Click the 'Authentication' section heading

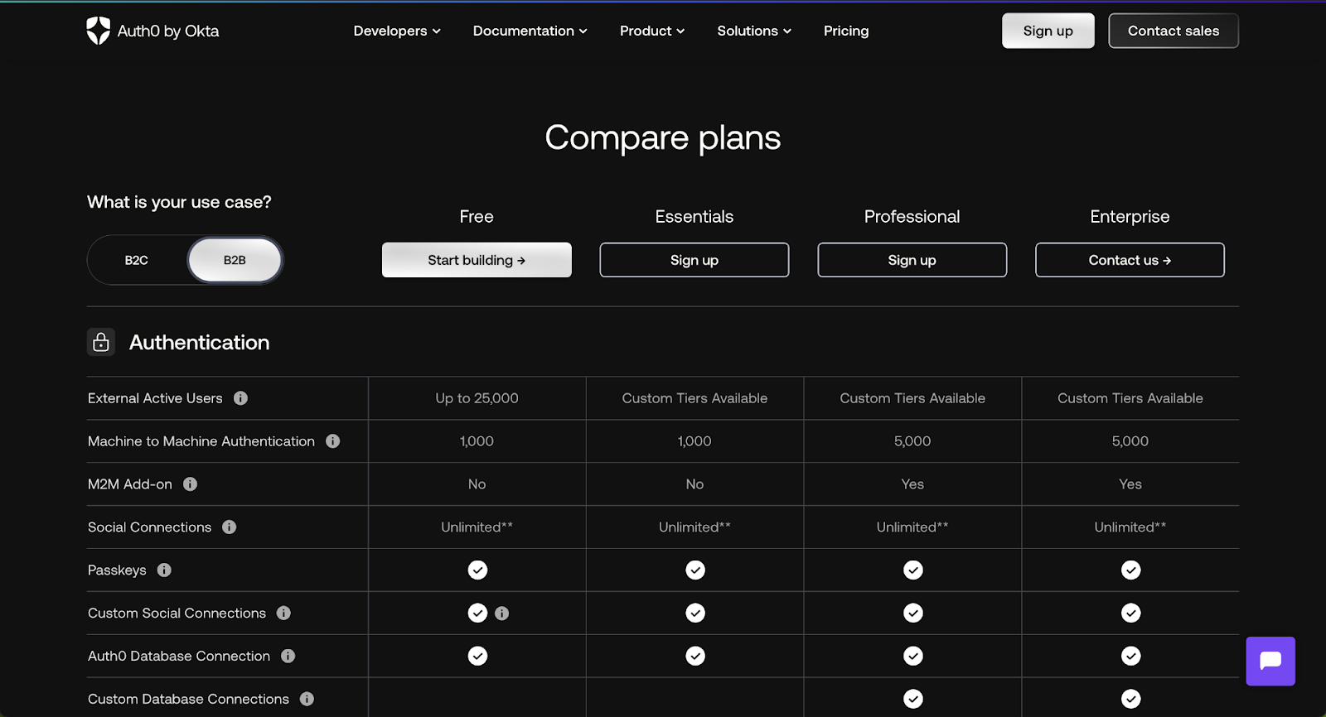(x=200, y=342)
